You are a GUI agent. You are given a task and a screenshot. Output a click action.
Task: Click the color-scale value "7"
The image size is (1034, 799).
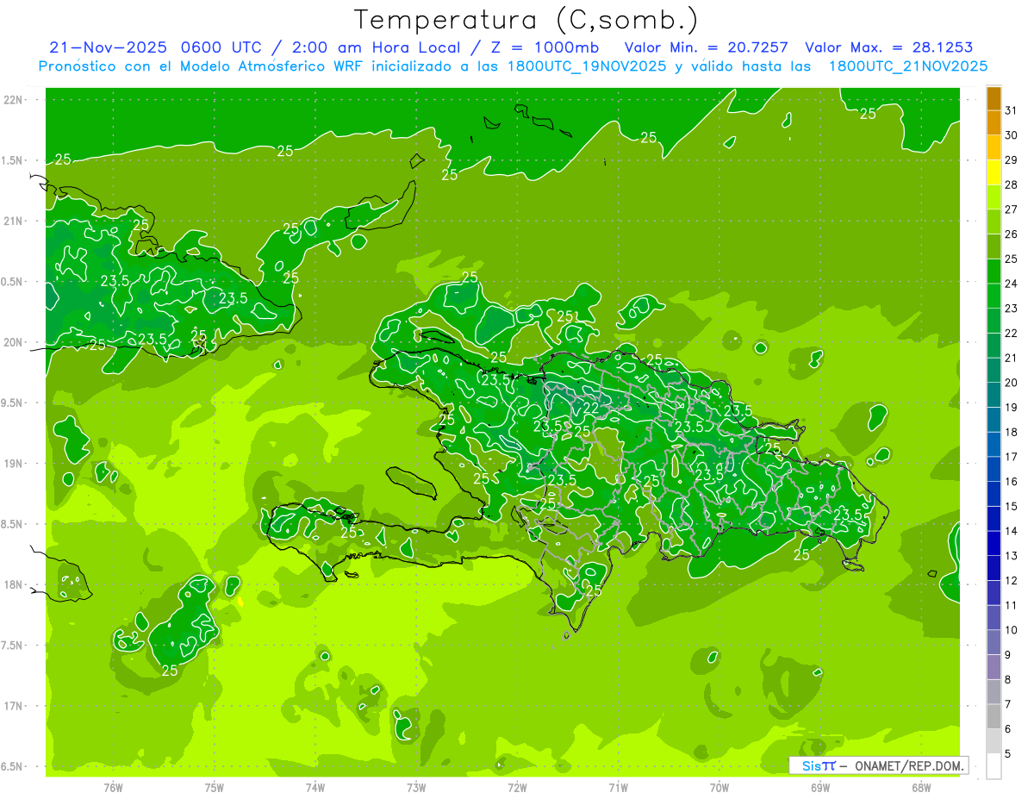(x=1008, y=705)
